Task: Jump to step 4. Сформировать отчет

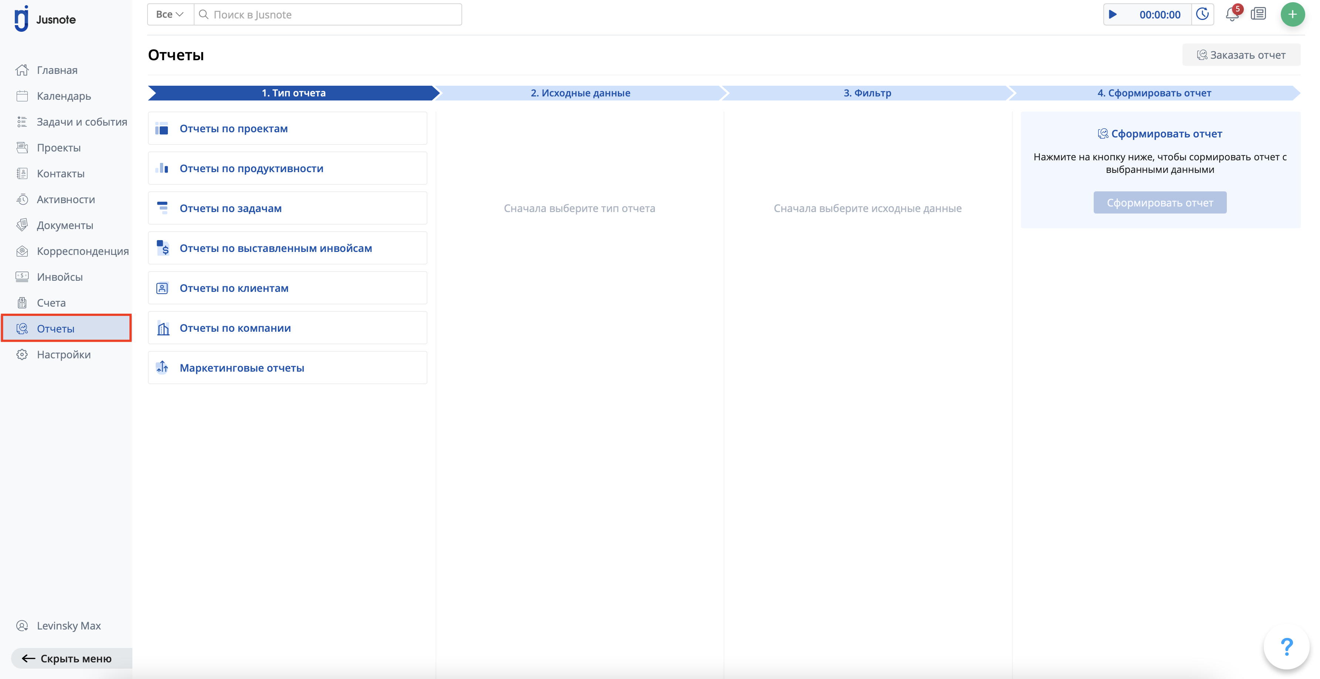Action: (1154, 93)
